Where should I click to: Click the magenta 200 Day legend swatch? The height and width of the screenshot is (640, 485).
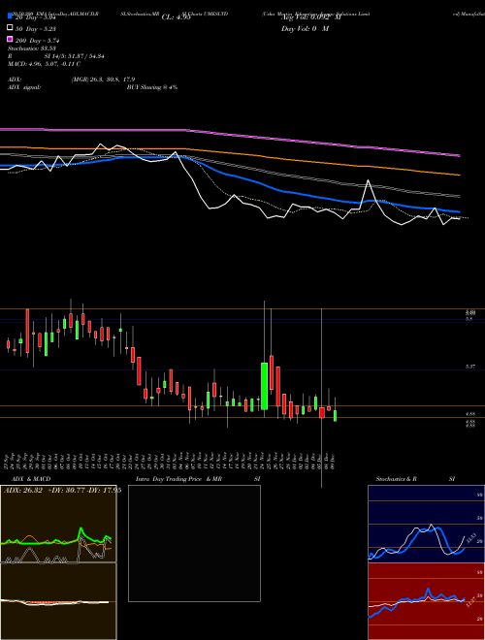click(11, 39)
